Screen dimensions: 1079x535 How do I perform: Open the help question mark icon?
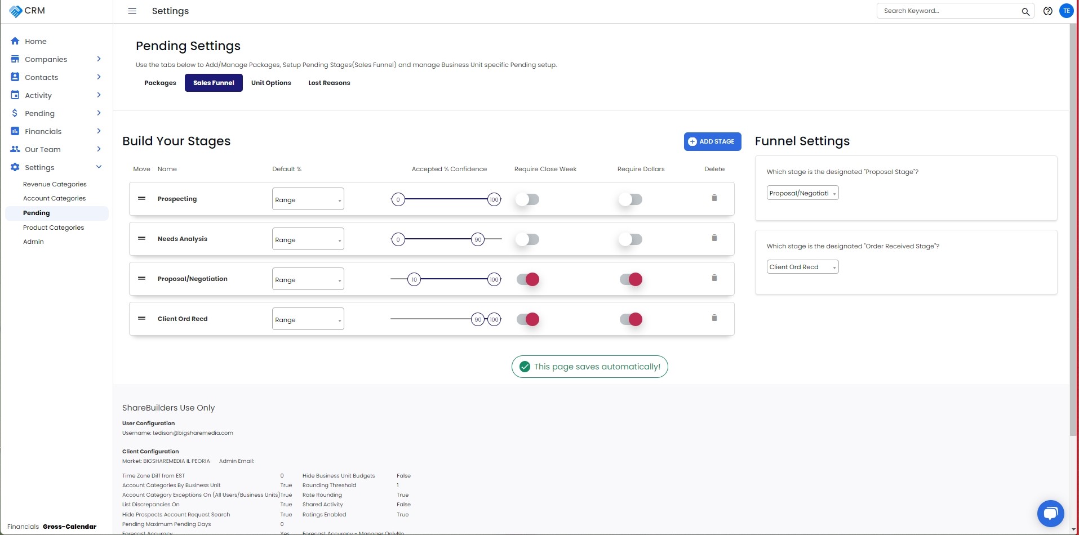tap(1048, 11)
